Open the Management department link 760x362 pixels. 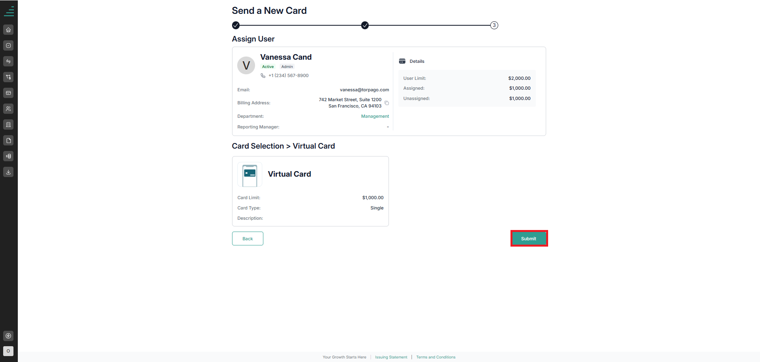(x=375, y=116)
